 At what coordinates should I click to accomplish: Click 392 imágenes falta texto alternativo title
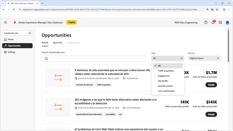[116, 102]
